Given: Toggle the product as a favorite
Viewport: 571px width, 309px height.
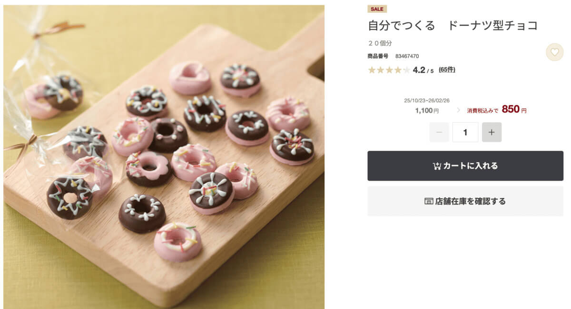Looking at the screenshot, I should tap(554, 52).
